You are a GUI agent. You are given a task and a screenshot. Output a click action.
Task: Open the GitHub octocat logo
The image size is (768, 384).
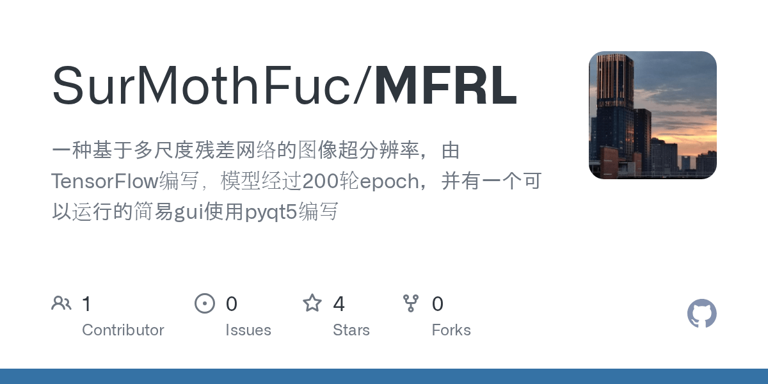(702, 314)
